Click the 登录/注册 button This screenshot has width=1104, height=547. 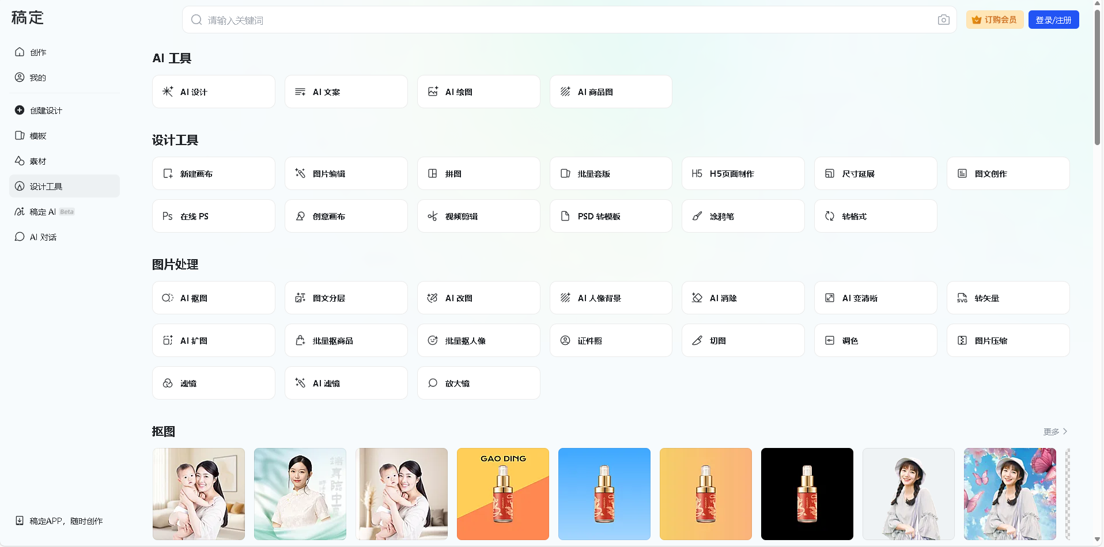click(x=1053, y=20)
